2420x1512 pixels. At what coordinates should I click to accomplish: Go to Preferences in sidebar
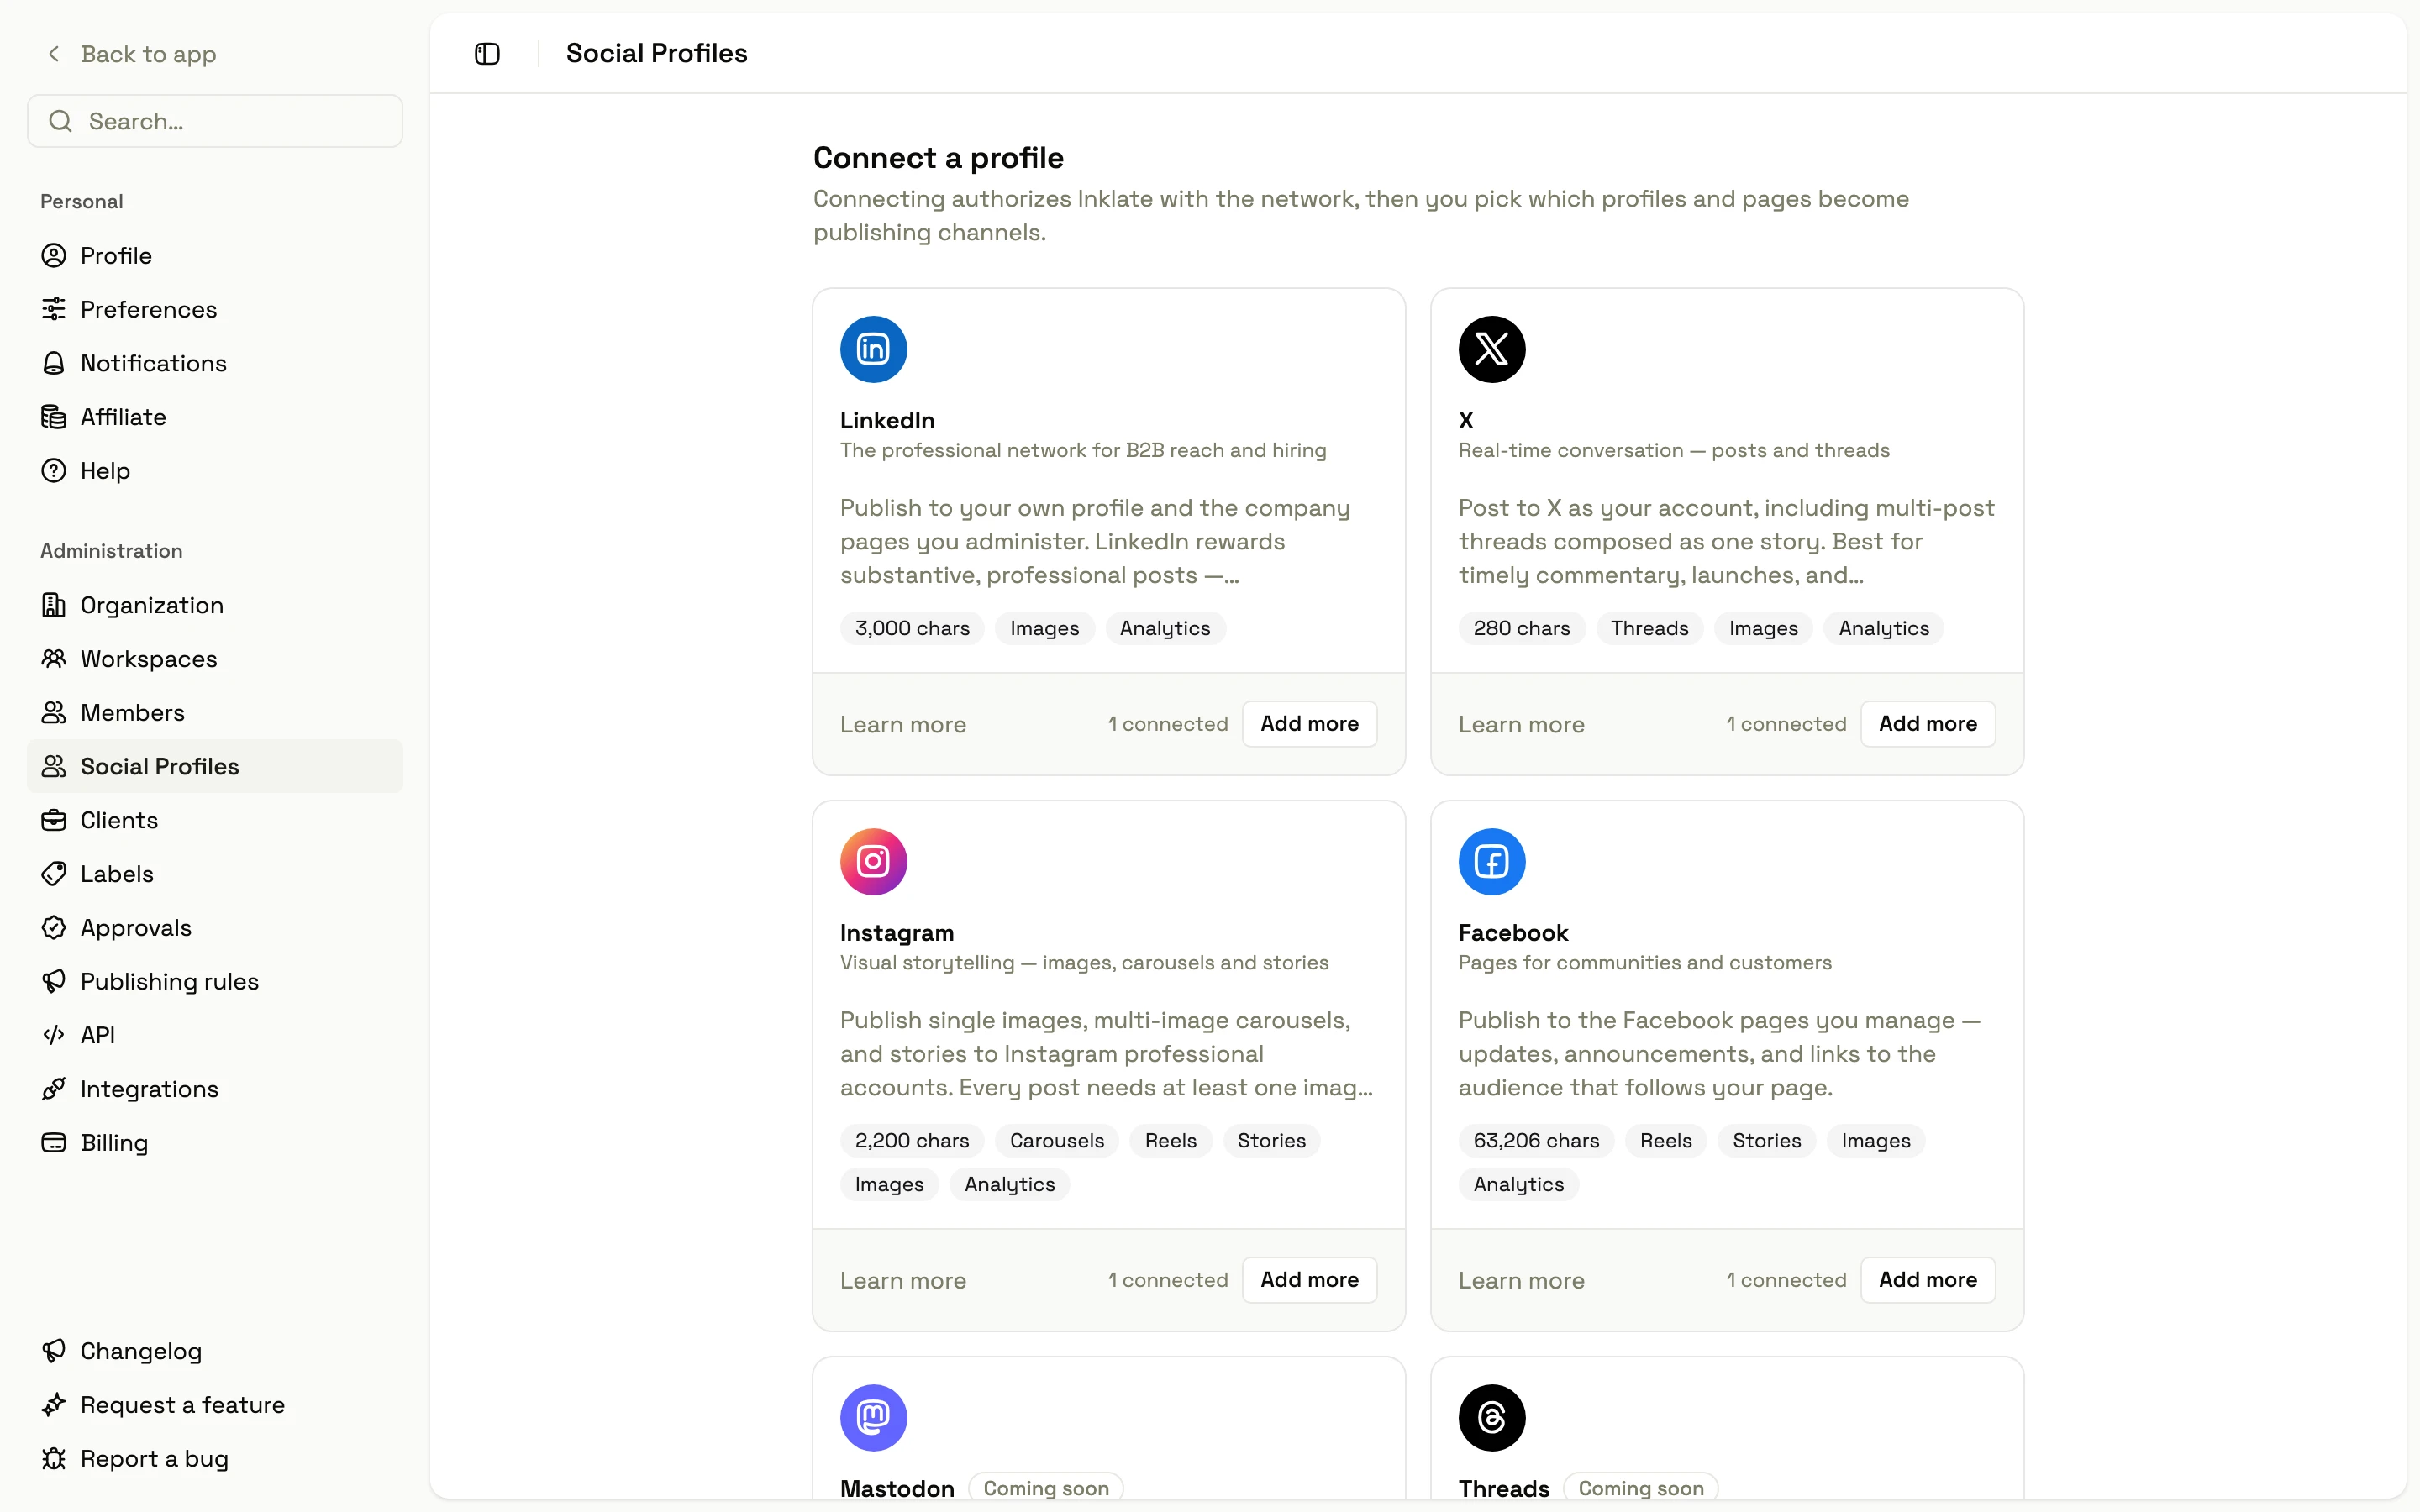tap(215, 309)
